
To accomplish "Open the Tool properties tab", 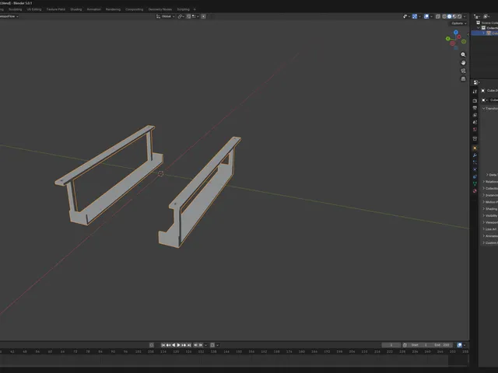I will (x=475, y=92).
